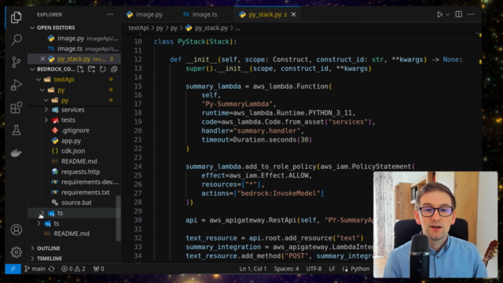Click line number 24 in gutter
This screenshot has height=283, width=503.
click(138, 167)
